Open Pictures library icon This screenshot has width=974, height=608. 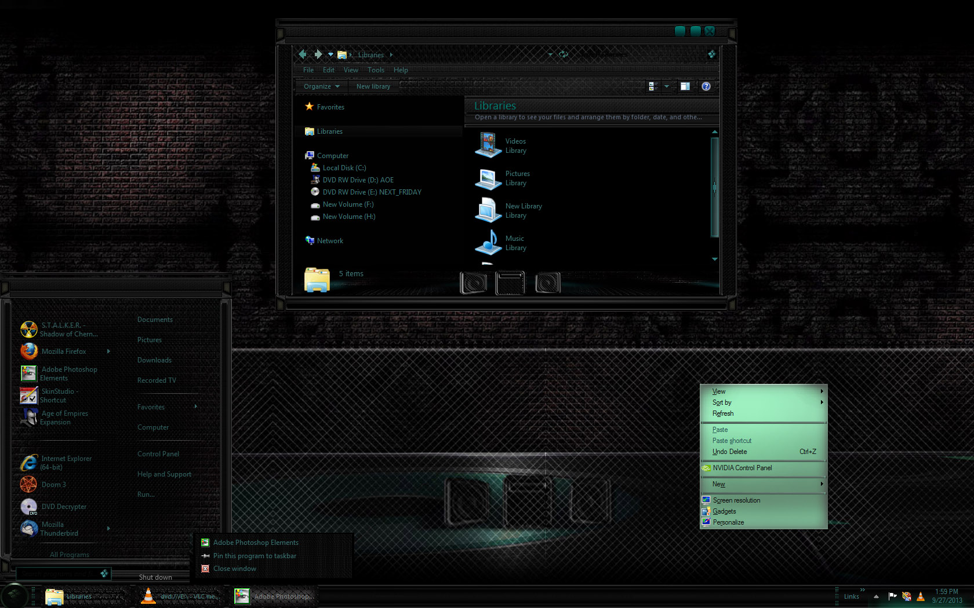pyautogui.click(x=488, y=178)
